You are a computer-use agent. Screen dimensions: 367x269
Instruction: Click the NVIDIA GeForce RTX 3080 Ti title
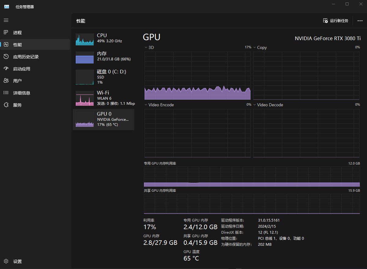point(328,38)
